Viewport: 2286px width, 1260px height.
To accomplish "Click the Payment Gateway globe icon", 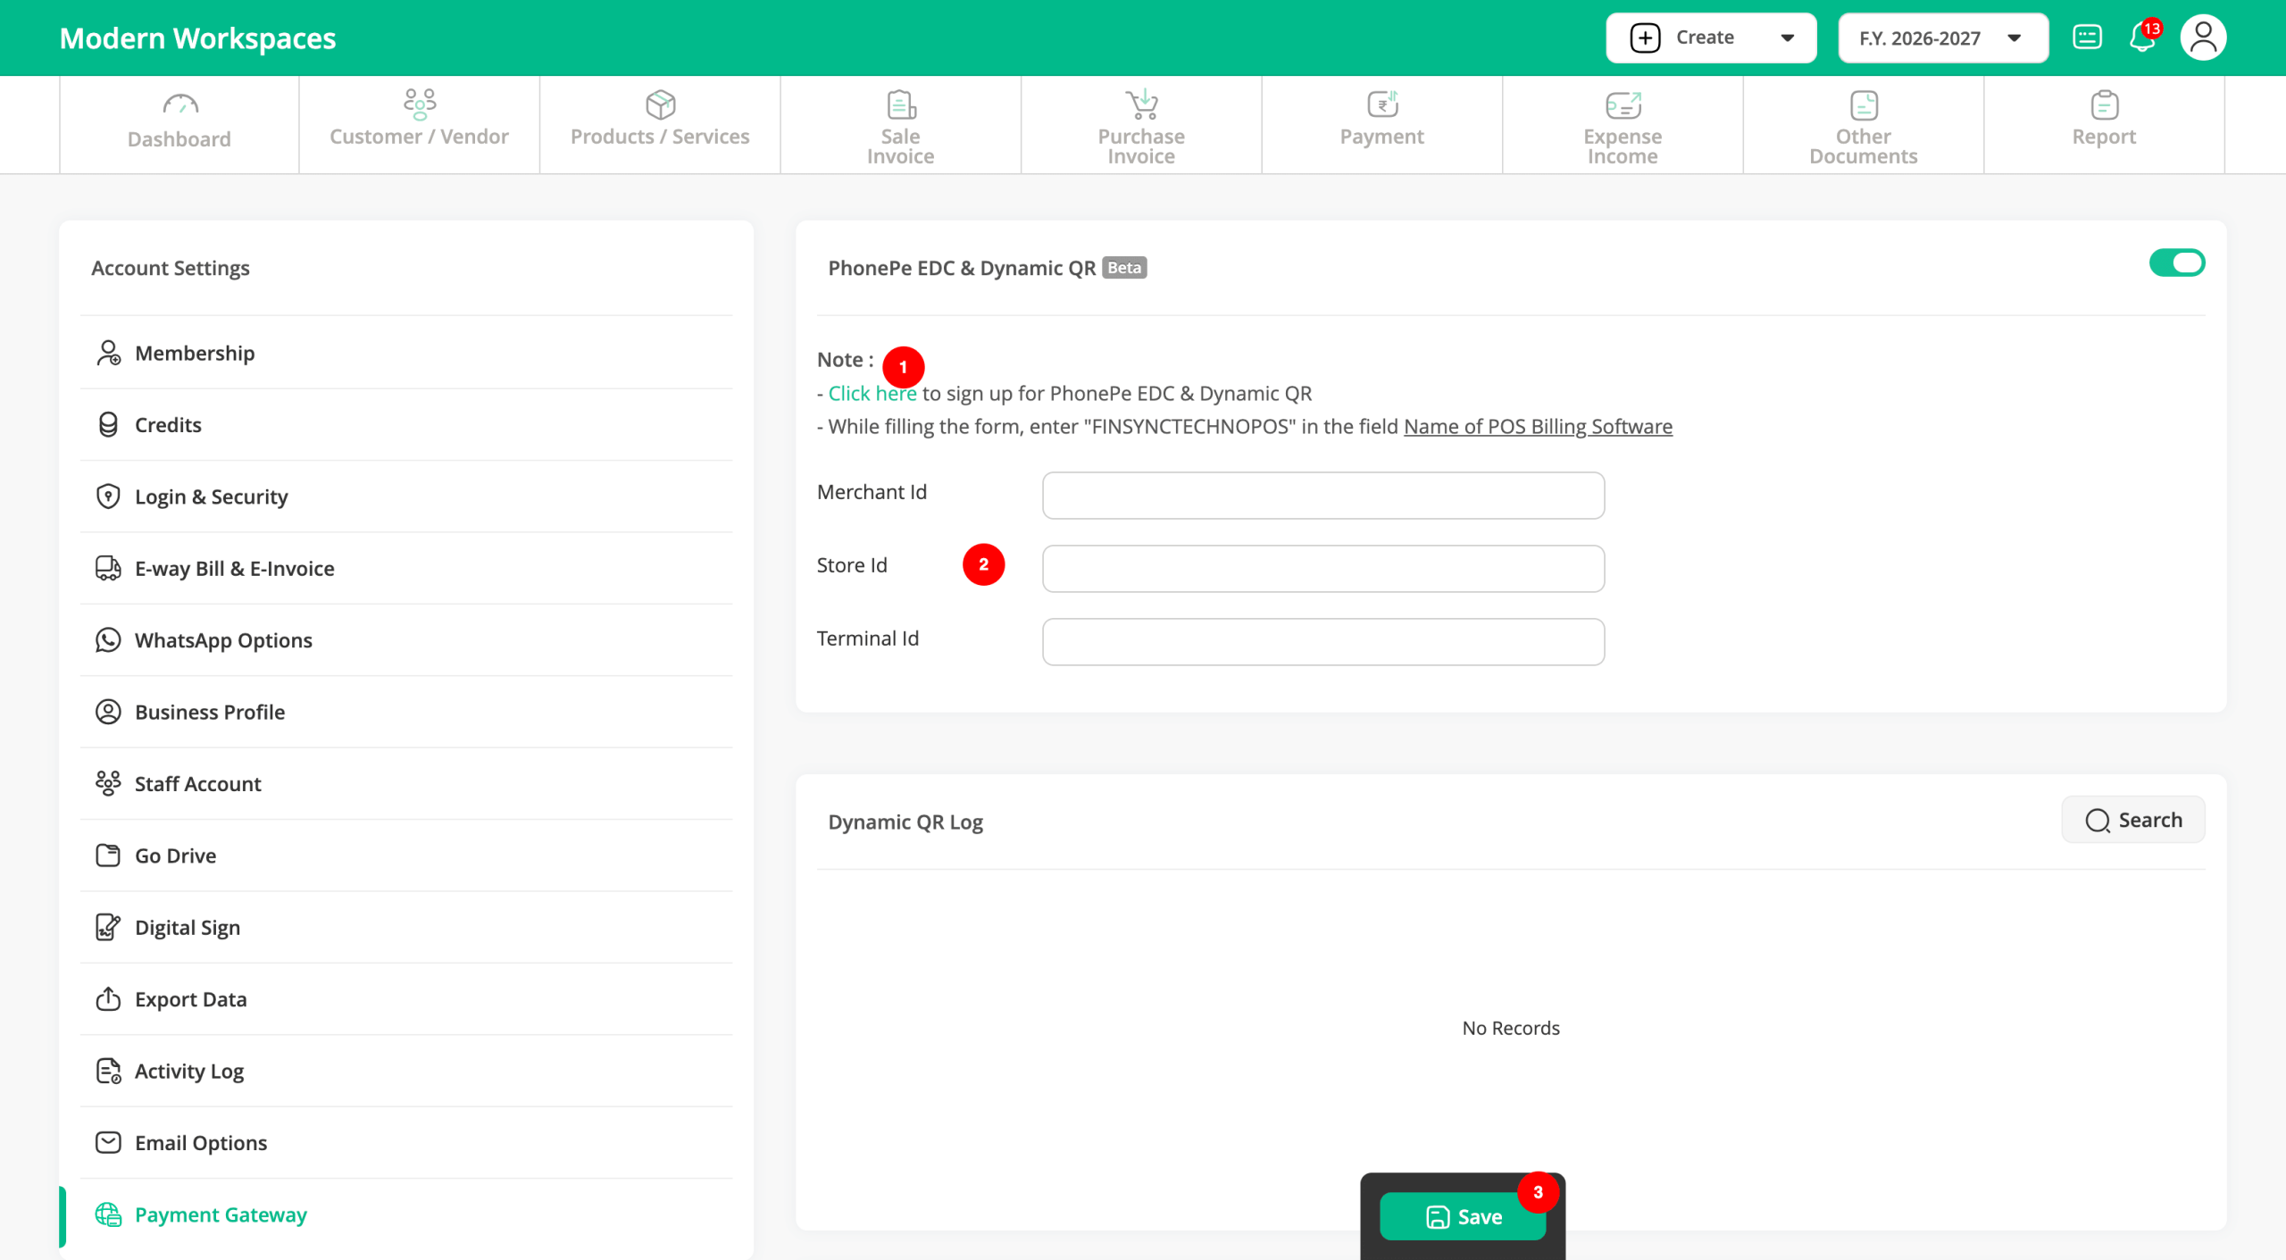I will pos(108,1214).
